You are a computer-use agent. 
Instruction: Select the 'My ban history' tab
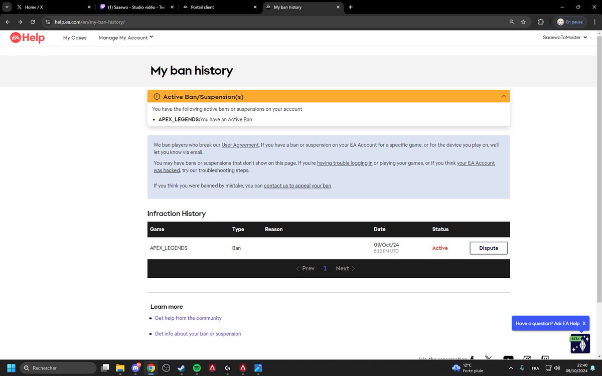pyautogui.click(x=303, y=8)
